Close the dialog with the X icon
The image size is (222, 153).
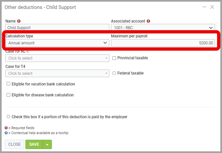pos(212,7)
